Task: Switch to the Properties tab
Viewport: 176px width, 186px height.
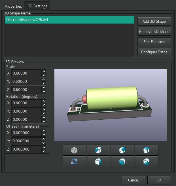Action: coord(13,6)
